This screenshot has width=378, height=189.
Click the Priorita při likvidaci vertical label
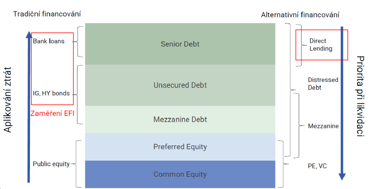tap(360, 96)
